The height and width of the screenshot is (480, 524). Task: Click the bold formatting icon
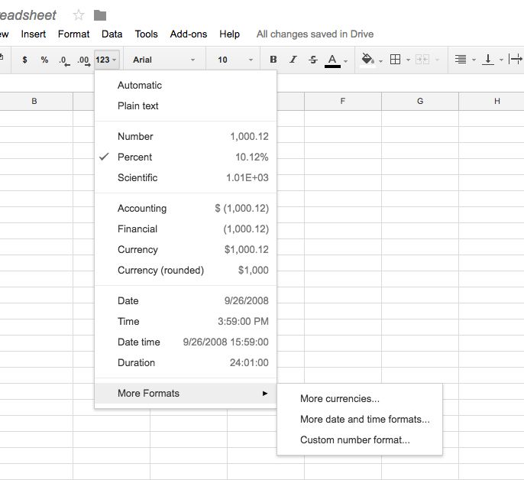[x=273, y=60]
